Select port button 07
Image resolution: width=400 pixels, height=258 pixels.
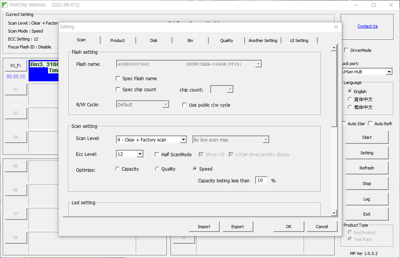click(16, 214)
